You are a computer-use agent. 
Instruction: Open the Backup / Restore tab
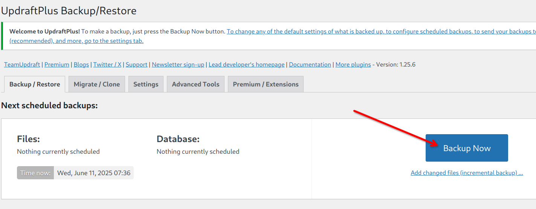(35, 84)
